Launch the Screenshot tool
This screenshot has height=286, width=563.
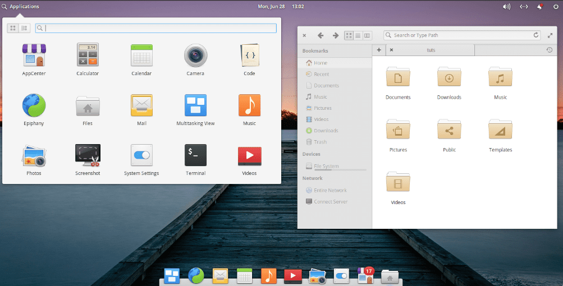pos(88,160)
